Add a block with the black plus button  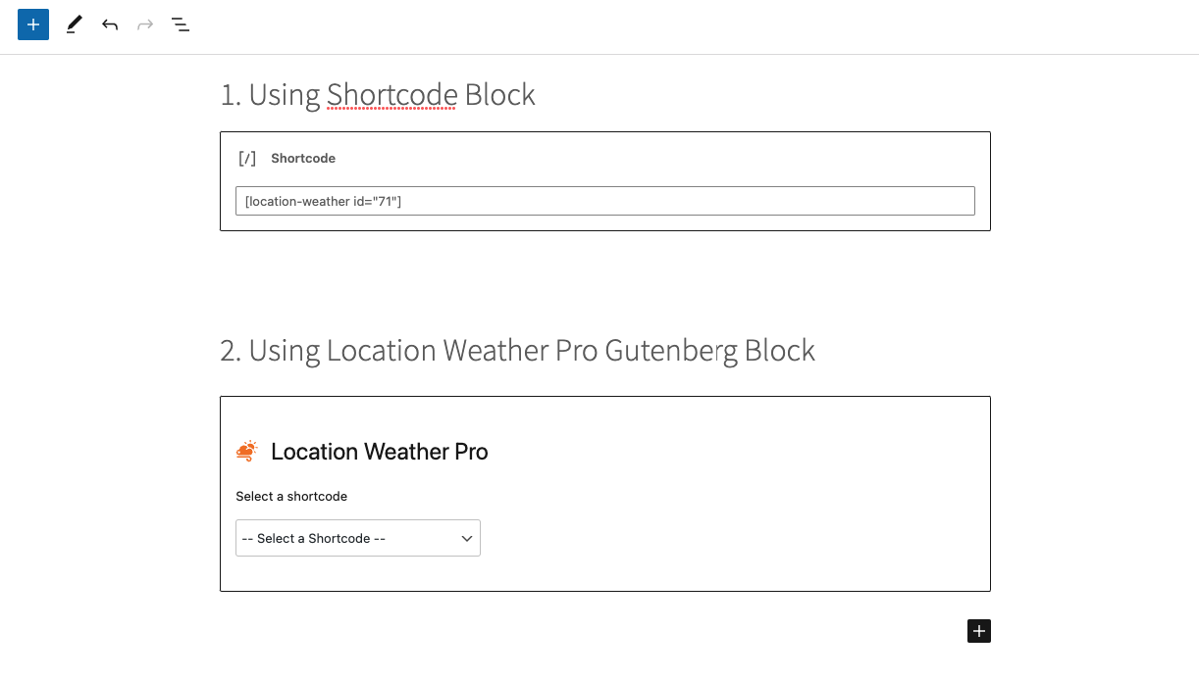pyautogui.click(x=978, y=630)
